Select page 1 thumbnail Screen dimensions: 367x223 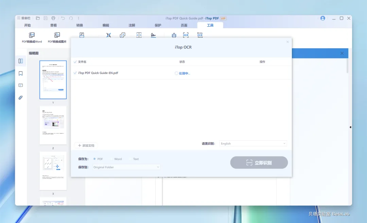pyautogui.click(x=53, y=80)
